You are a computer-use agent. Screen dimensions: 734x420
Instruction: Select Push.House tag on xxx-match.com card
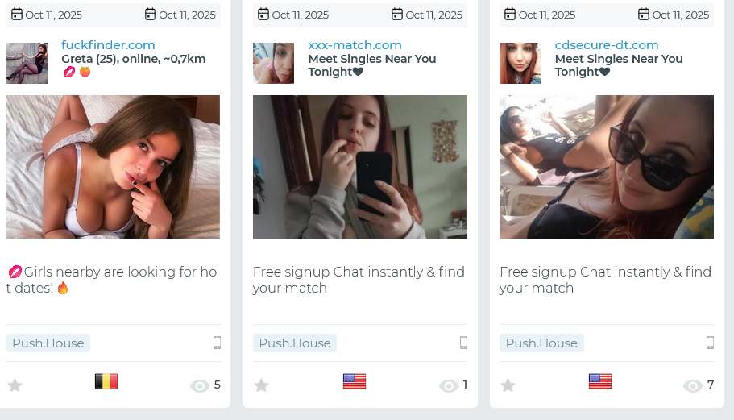pos(295,343)
